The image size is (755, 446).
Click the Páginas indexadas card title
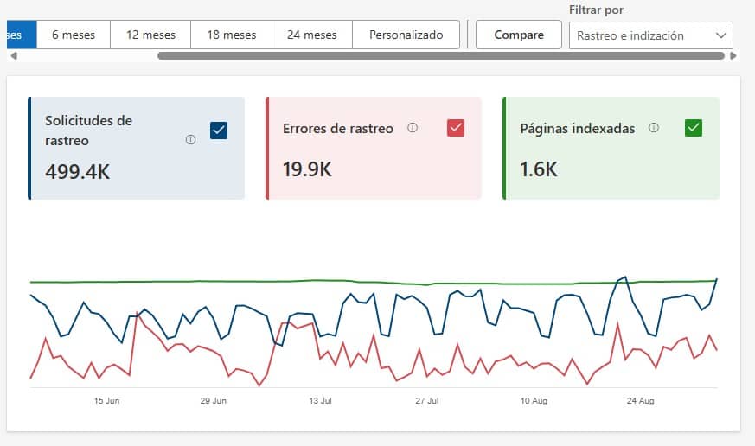[x=578, y=129]
